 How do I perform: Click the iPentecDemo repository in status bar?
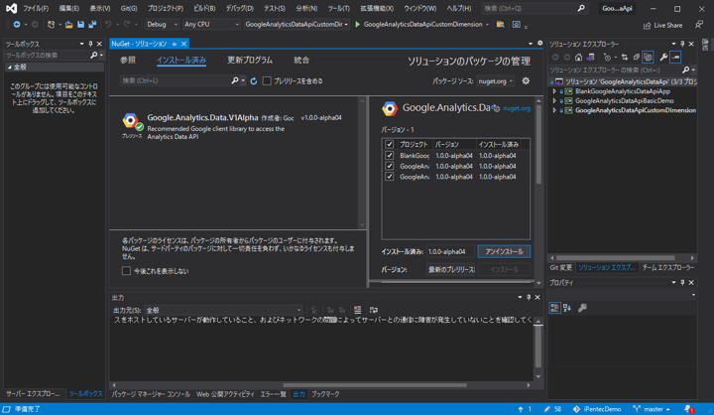[x=597, y=409]
